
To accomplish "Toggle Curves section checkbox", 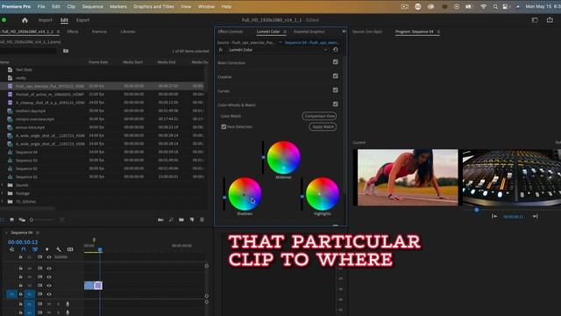I will pos(335,90).
